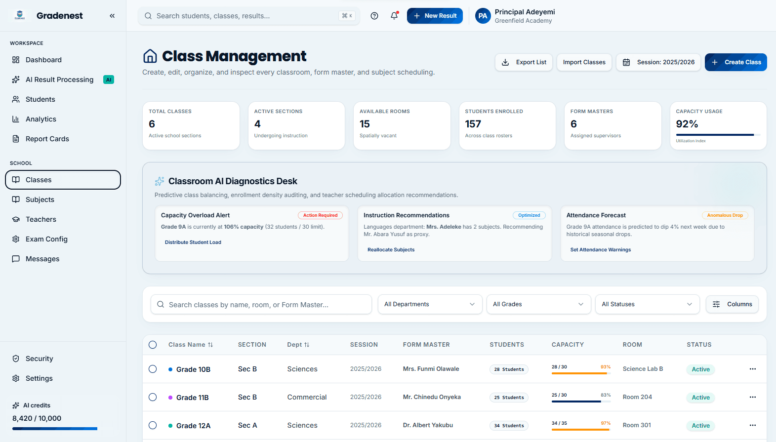776x442 pixels.
Task: Open the help question mark icon
Action: click(374, 16)
